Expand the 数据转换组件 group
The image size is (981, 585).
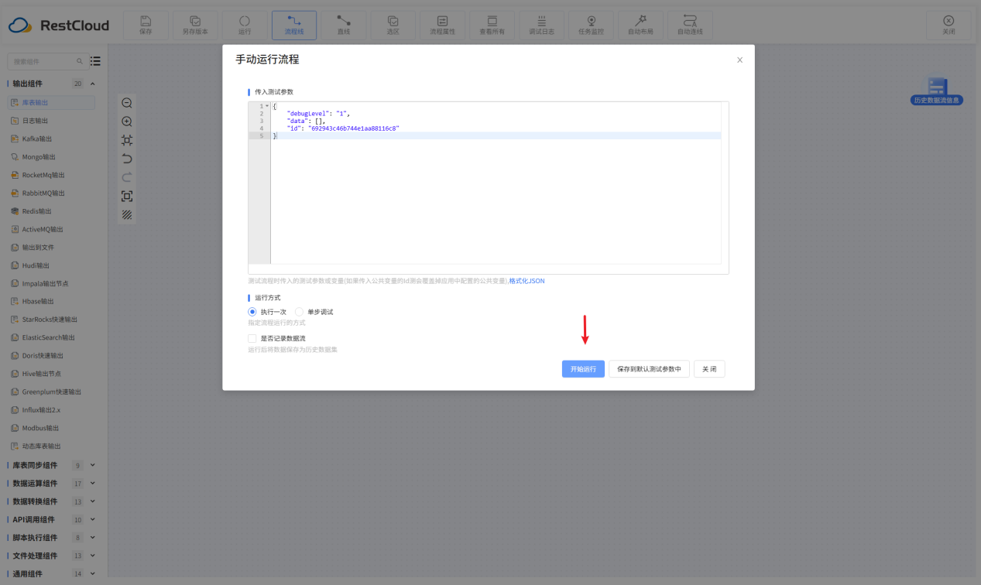click(x=93, y=501)
